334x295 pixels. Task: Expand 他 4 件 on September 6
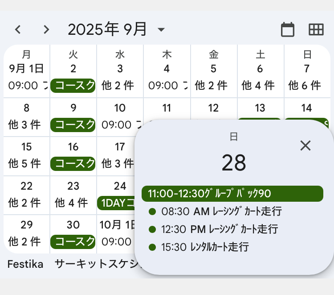(x=258, y=85)
